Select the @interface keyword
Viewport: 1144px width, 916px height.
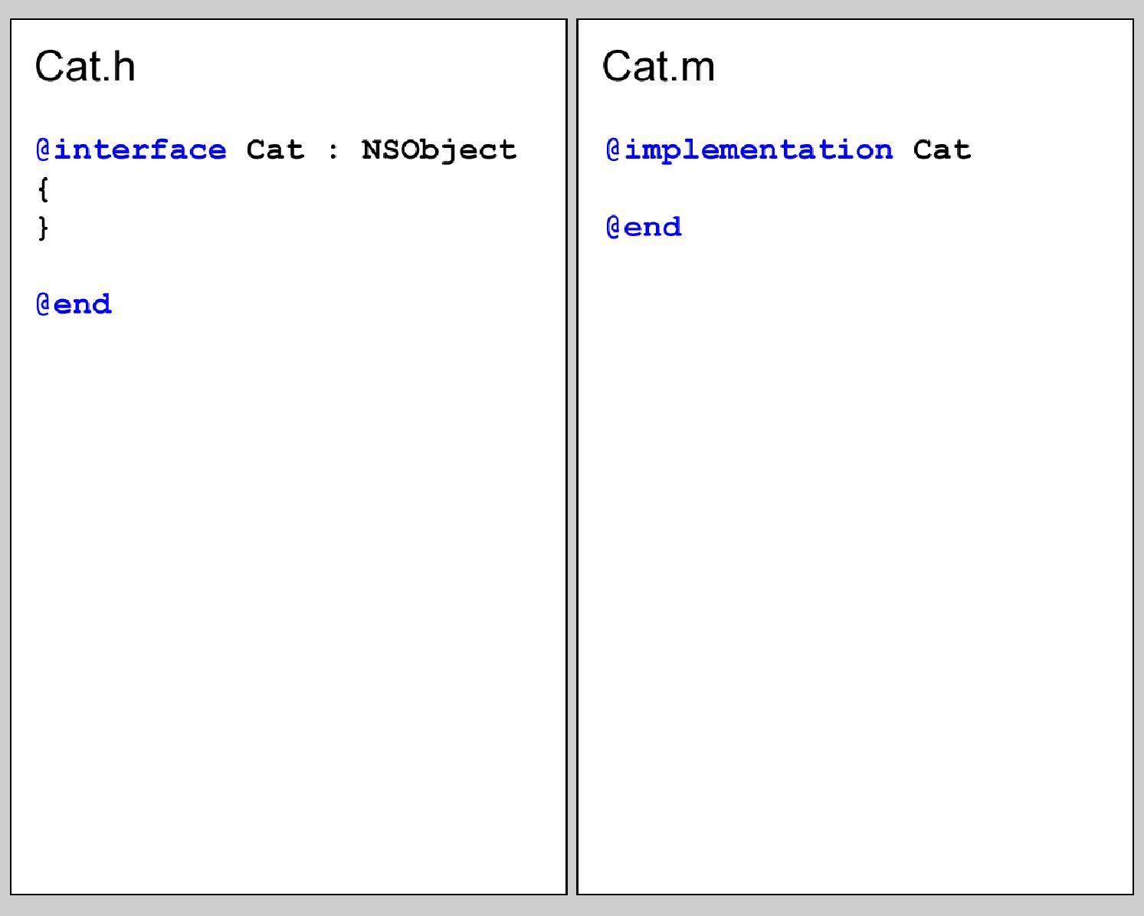[131, 149]
